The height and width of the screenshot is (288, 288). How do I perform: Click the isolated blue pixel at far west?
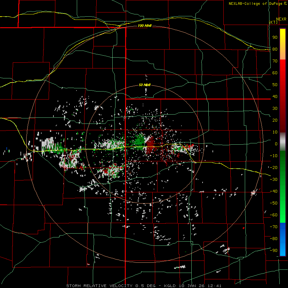(x=7, y=148)
